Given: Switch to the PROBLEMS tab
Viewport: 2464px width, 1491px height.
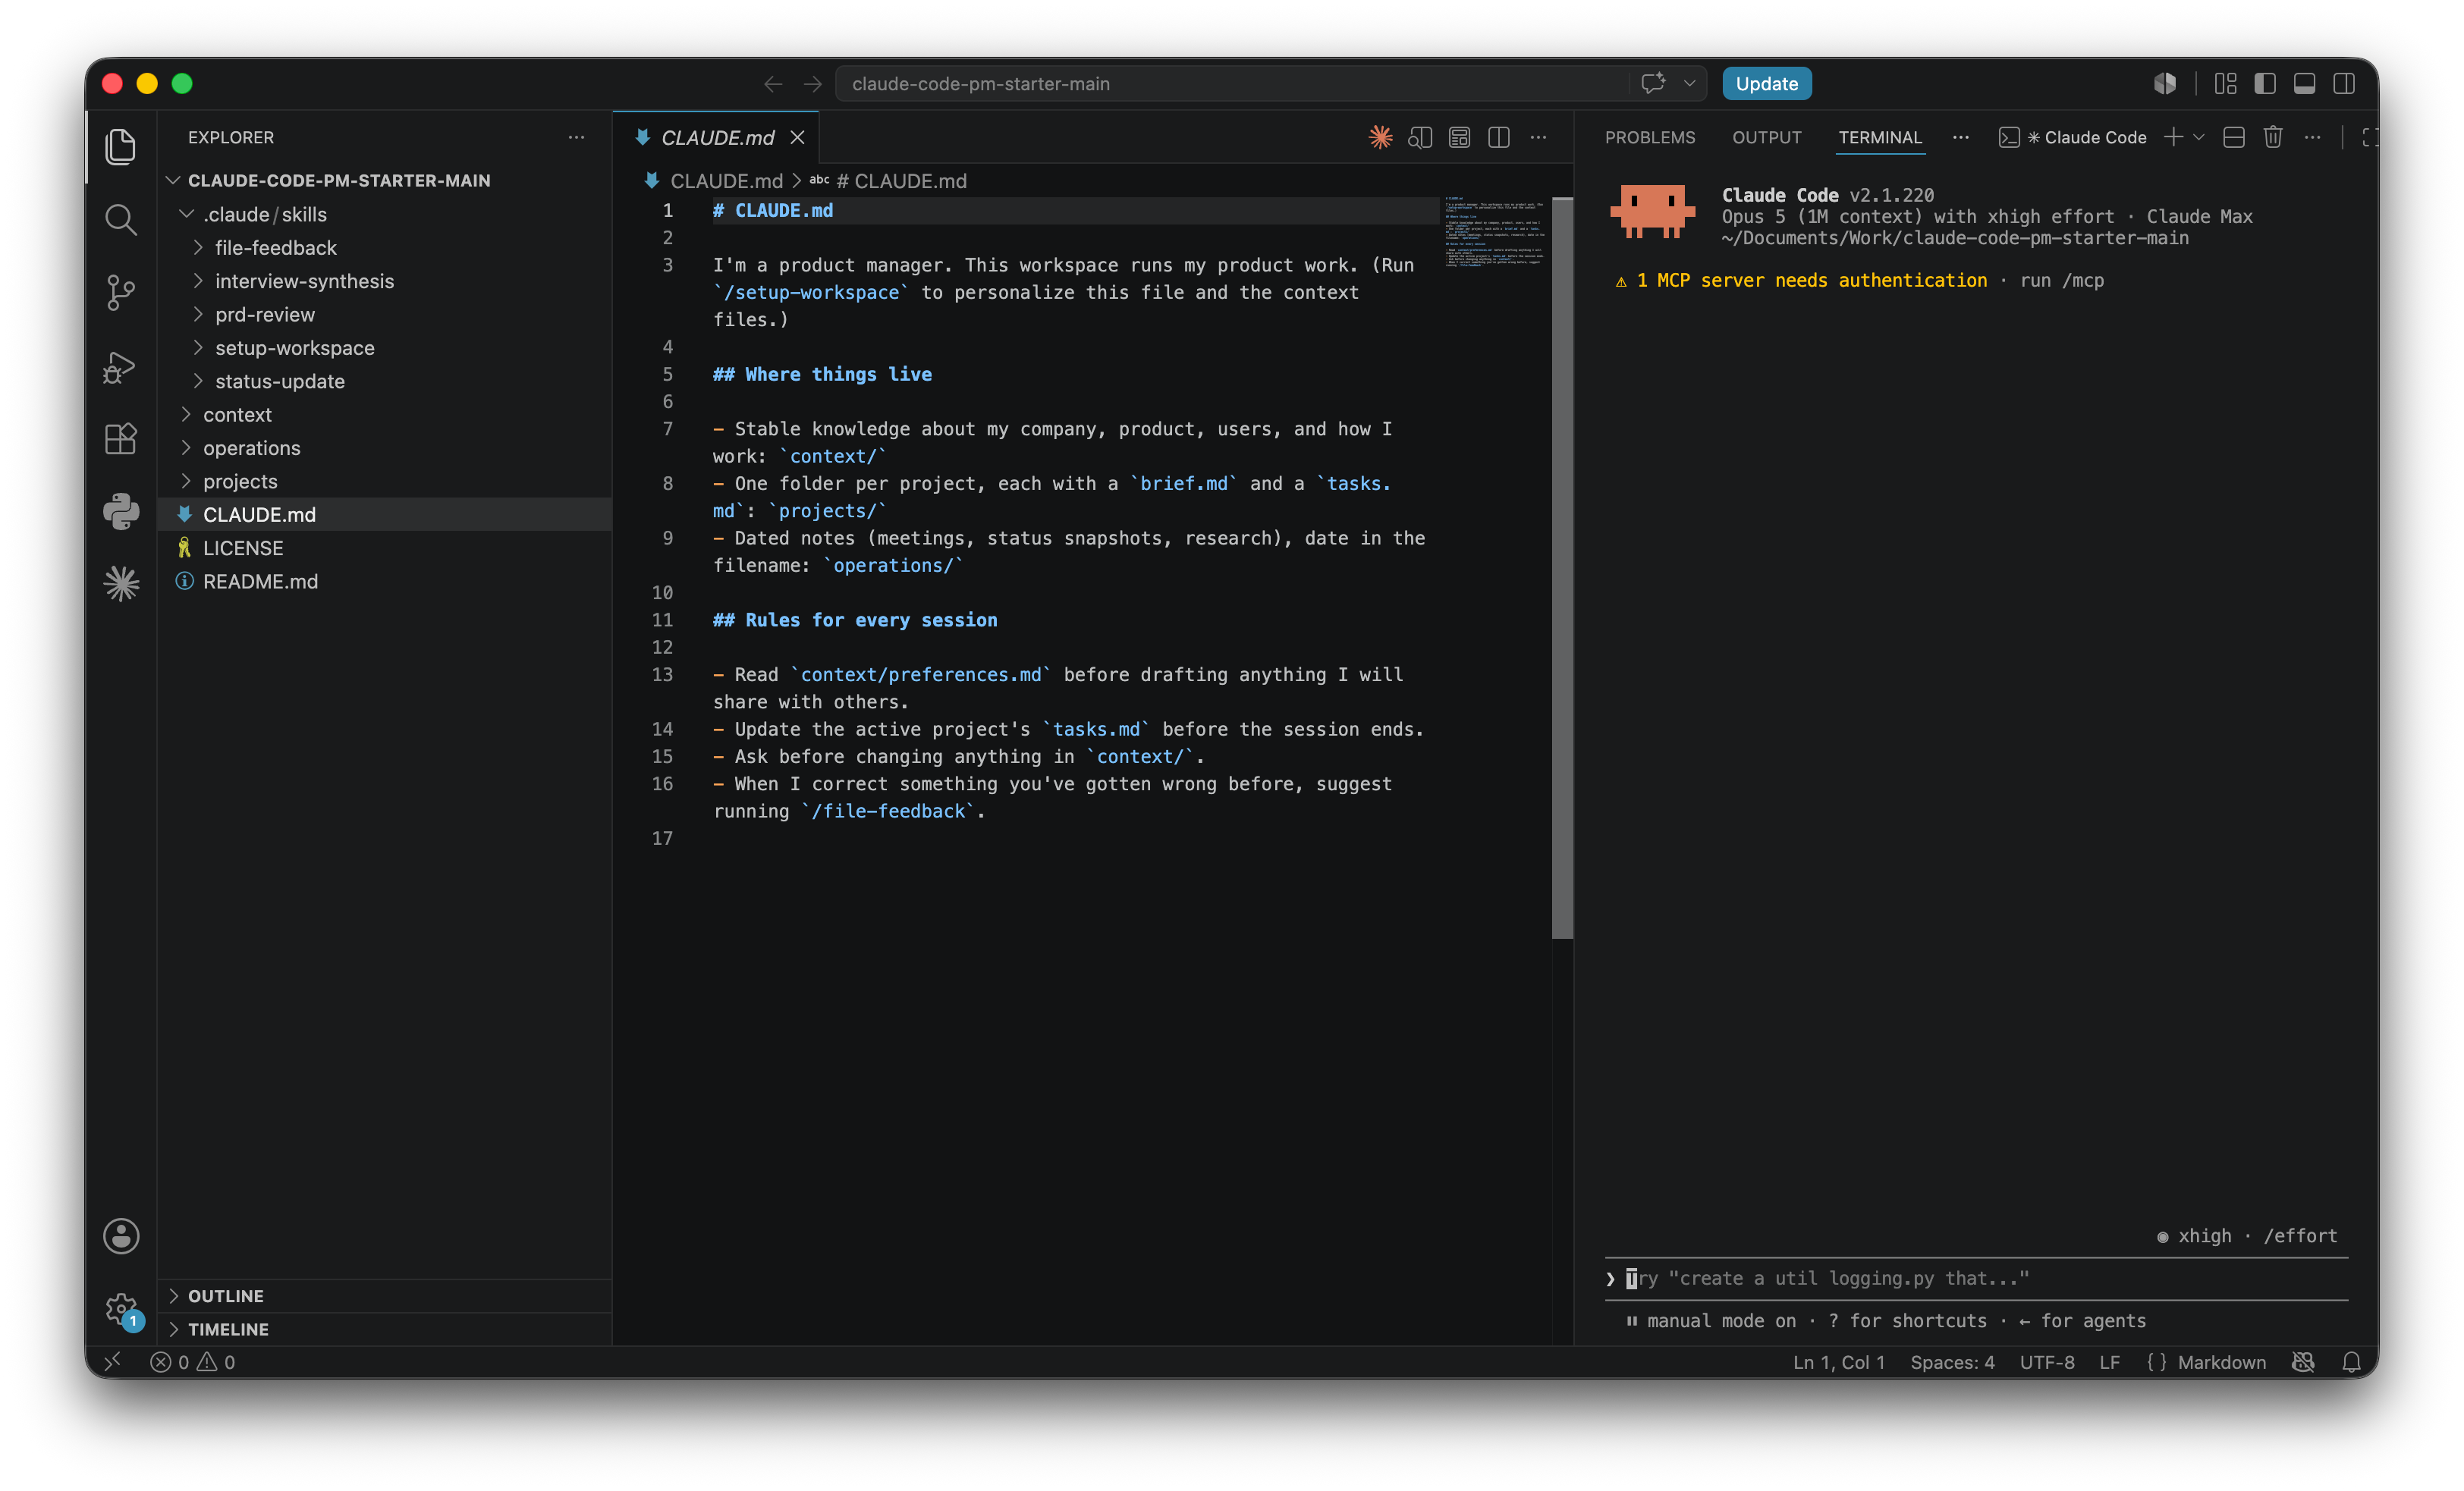Looking at the screenshot, I should point(1650,137).
